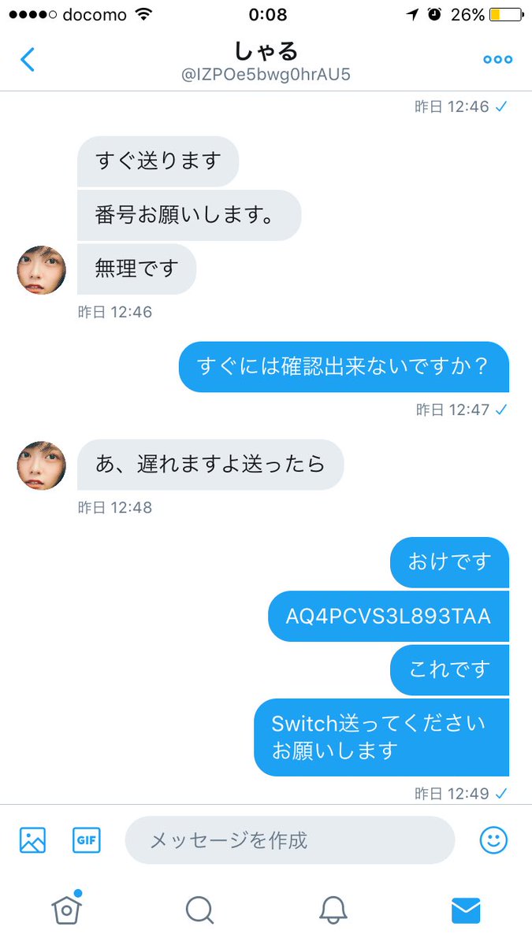Tap the 番号お願いします。 bubble
The image size is (532, 945).
click(189, 215)
